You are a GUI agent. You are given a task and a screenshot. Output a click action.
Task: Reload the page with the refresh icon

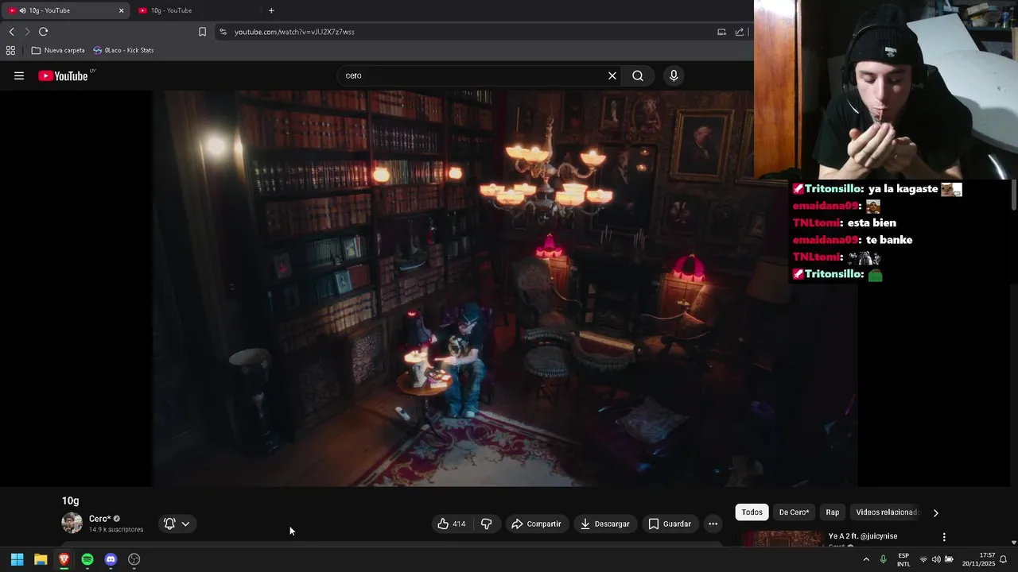[44, 32]
